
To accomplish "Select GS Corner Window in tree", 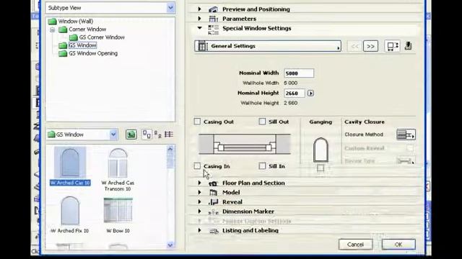I will pos(102,37).
